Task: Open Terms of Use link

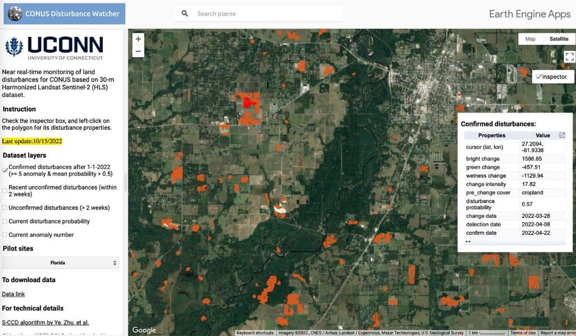Action: pos(523,333)
